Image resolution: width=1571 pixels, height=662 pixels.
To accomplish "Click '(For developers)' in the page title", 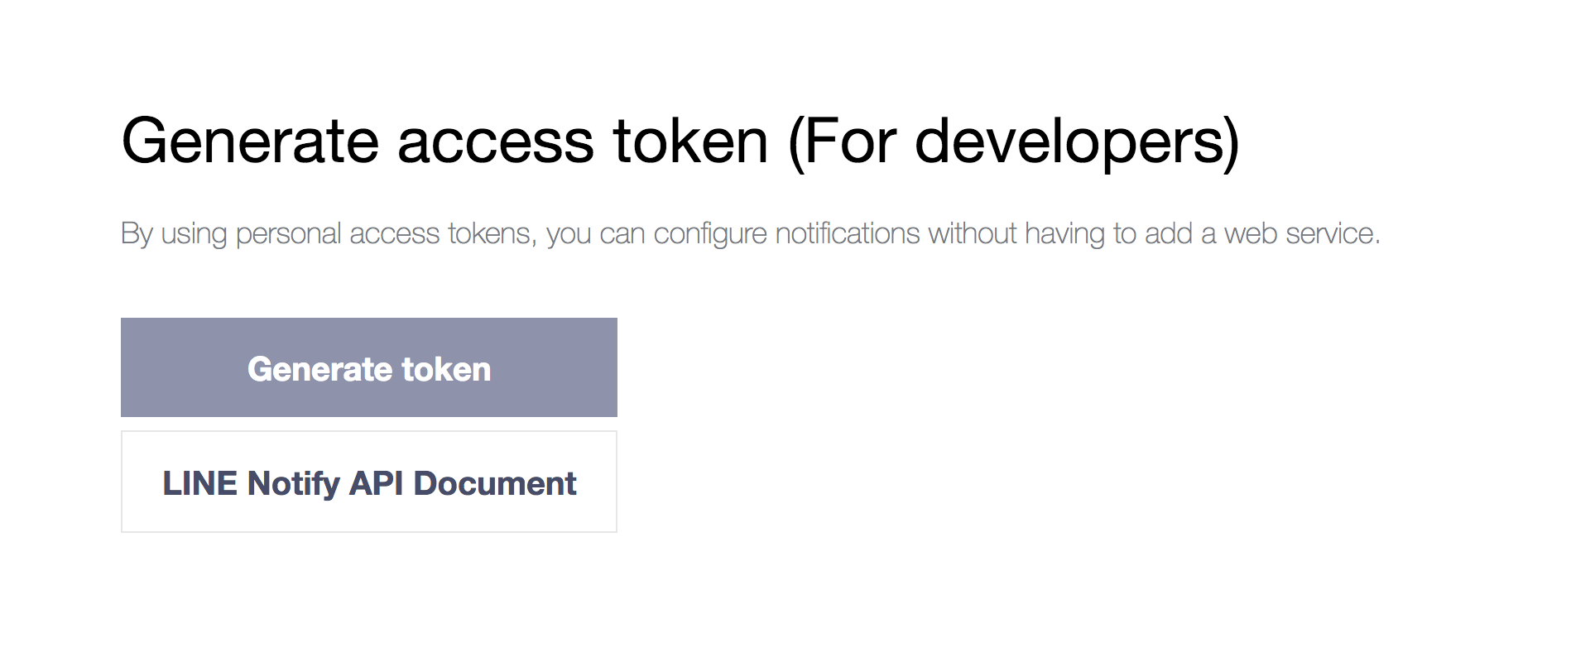I will (x=1014, y=142).
